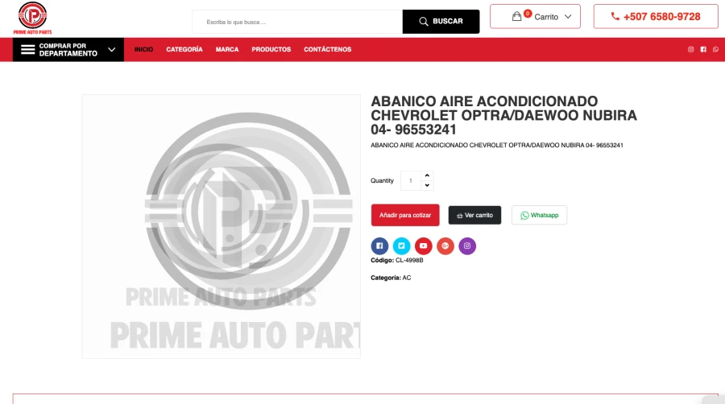This screenshot has width=725, height=404.
Task: Click the hamburger icon beside Comprar por Departamento
Action: (27, 49)
